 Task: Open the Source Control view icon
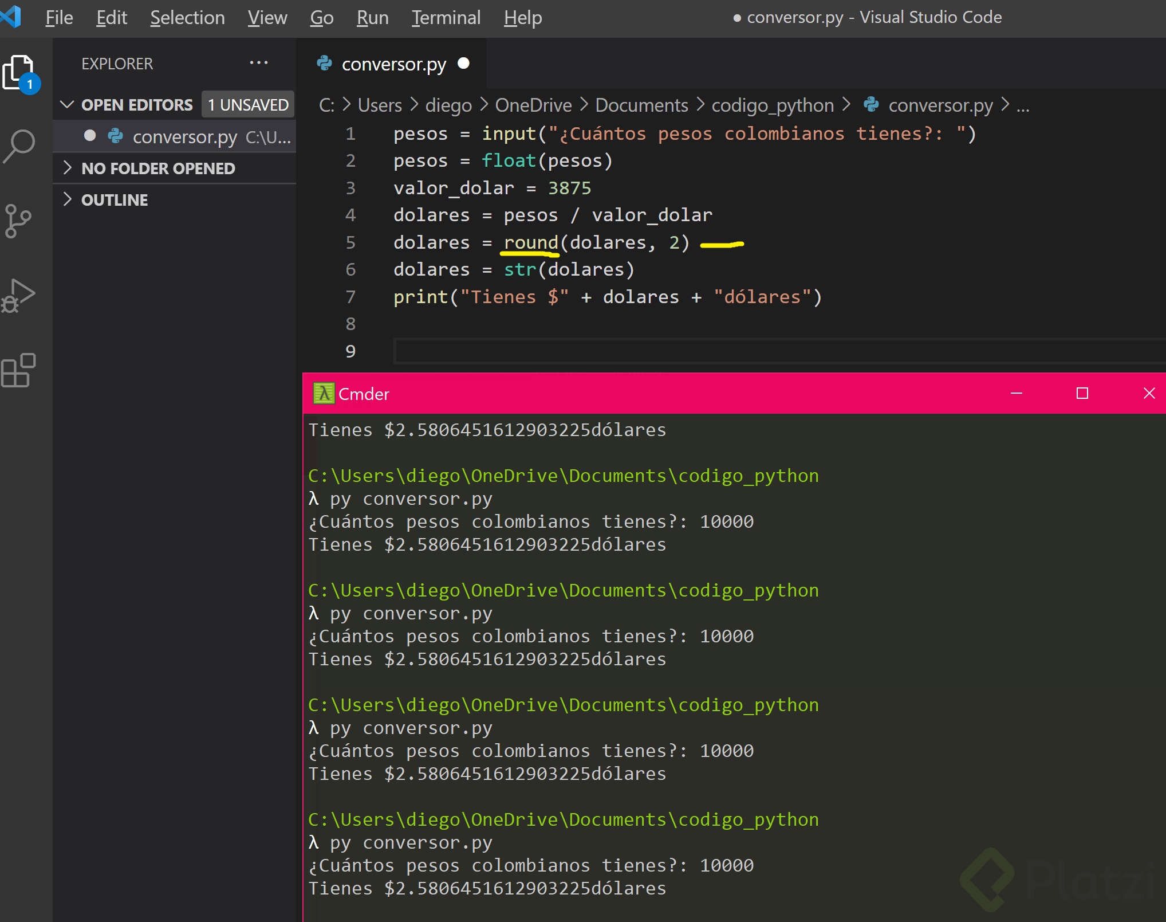(18, 221)
